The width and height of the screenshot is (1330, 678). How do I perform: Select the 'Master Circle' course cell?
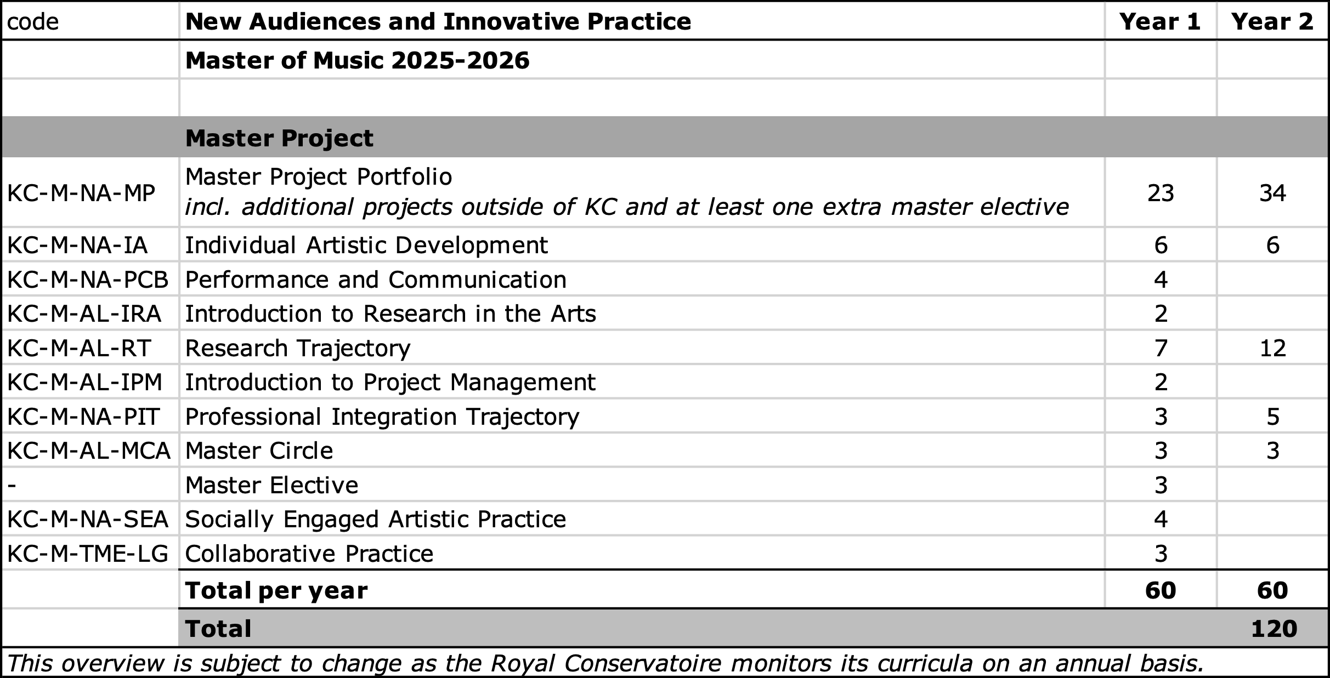259,451
